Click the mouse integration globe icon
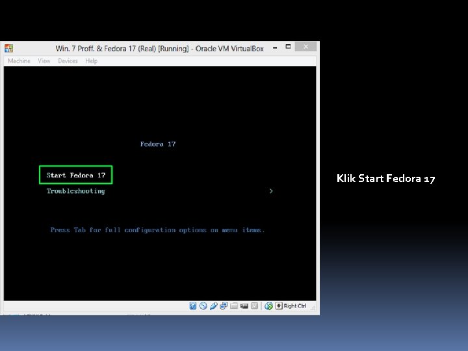This screenshot has height=351, width=468. [268, 305]
